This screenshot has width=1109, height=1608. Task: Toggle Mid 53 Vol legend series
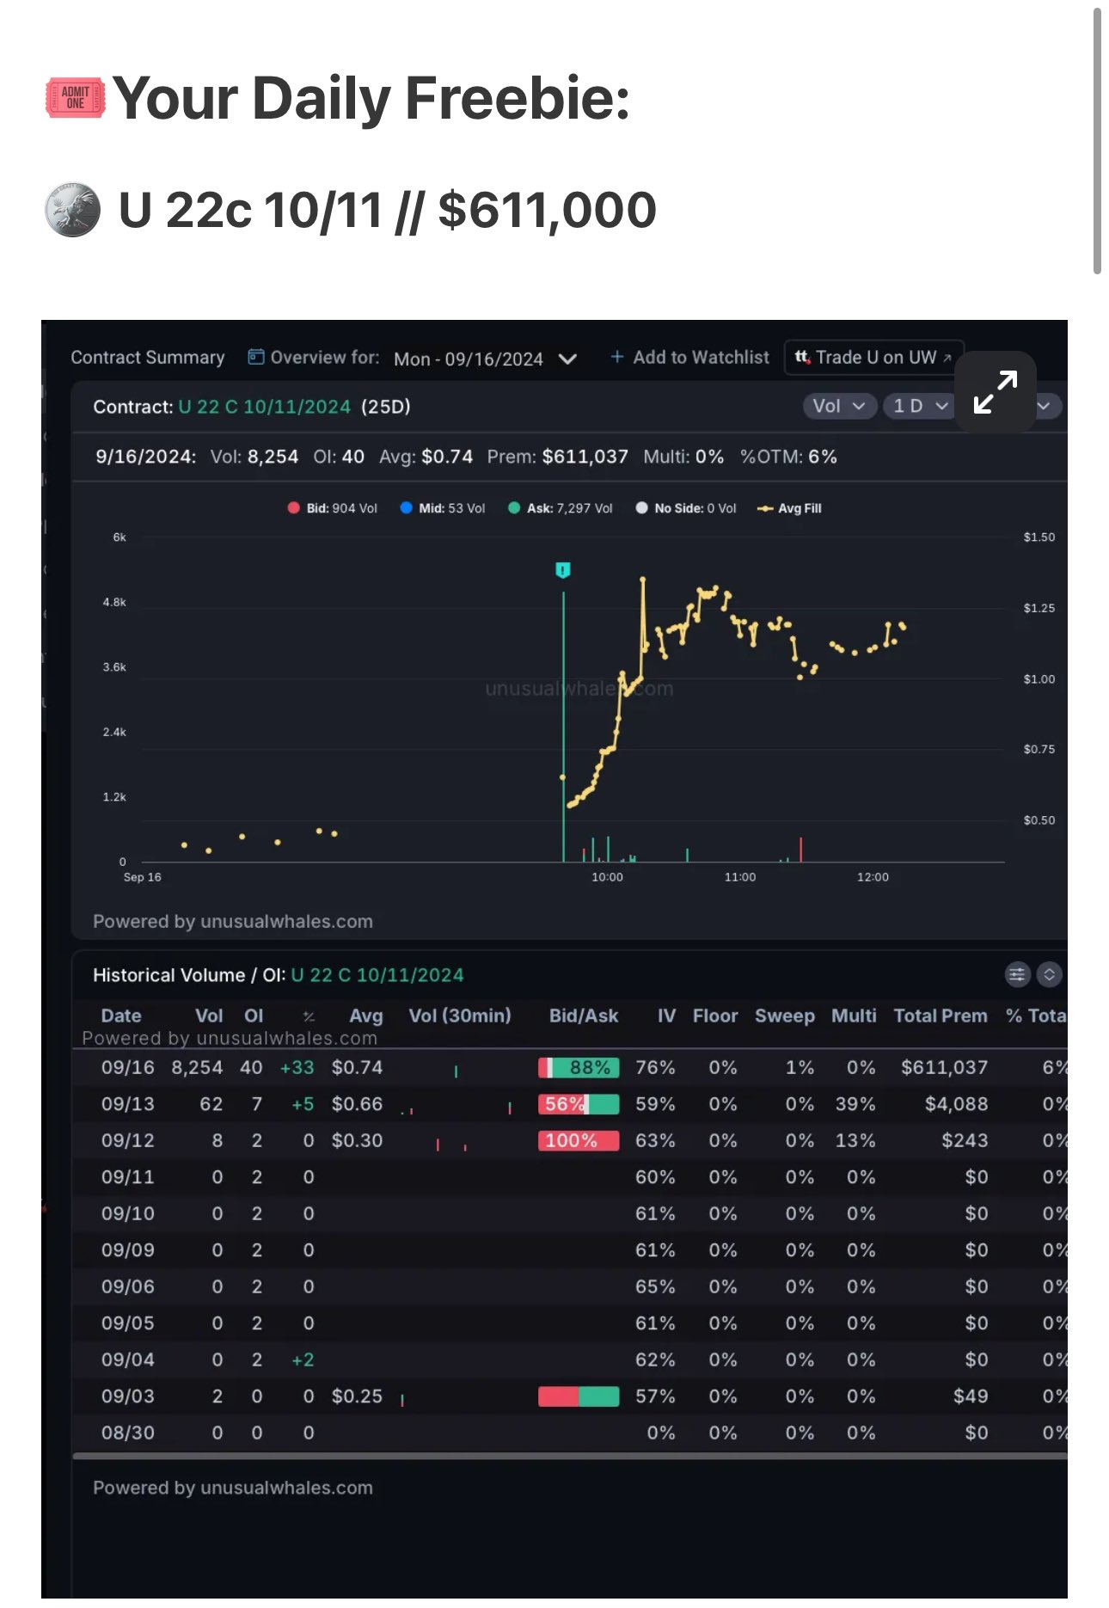443,508
